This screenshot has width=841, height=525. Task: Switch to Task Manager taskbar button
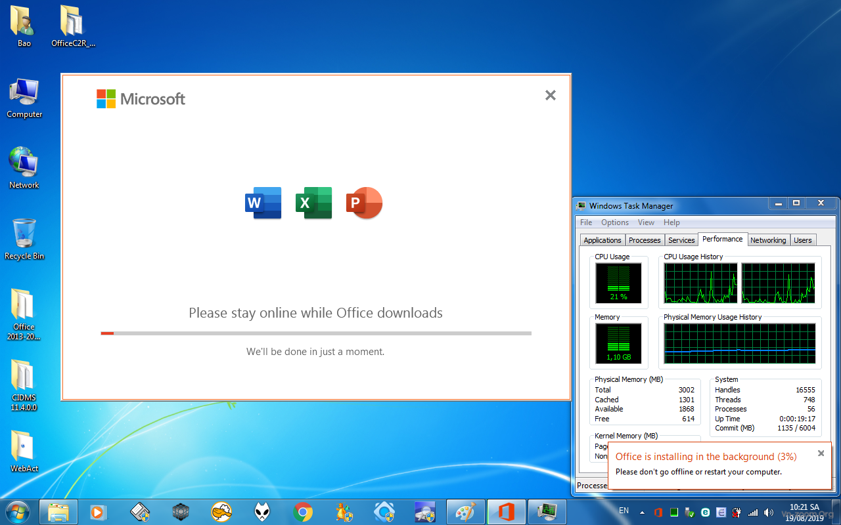click(547, 511)
